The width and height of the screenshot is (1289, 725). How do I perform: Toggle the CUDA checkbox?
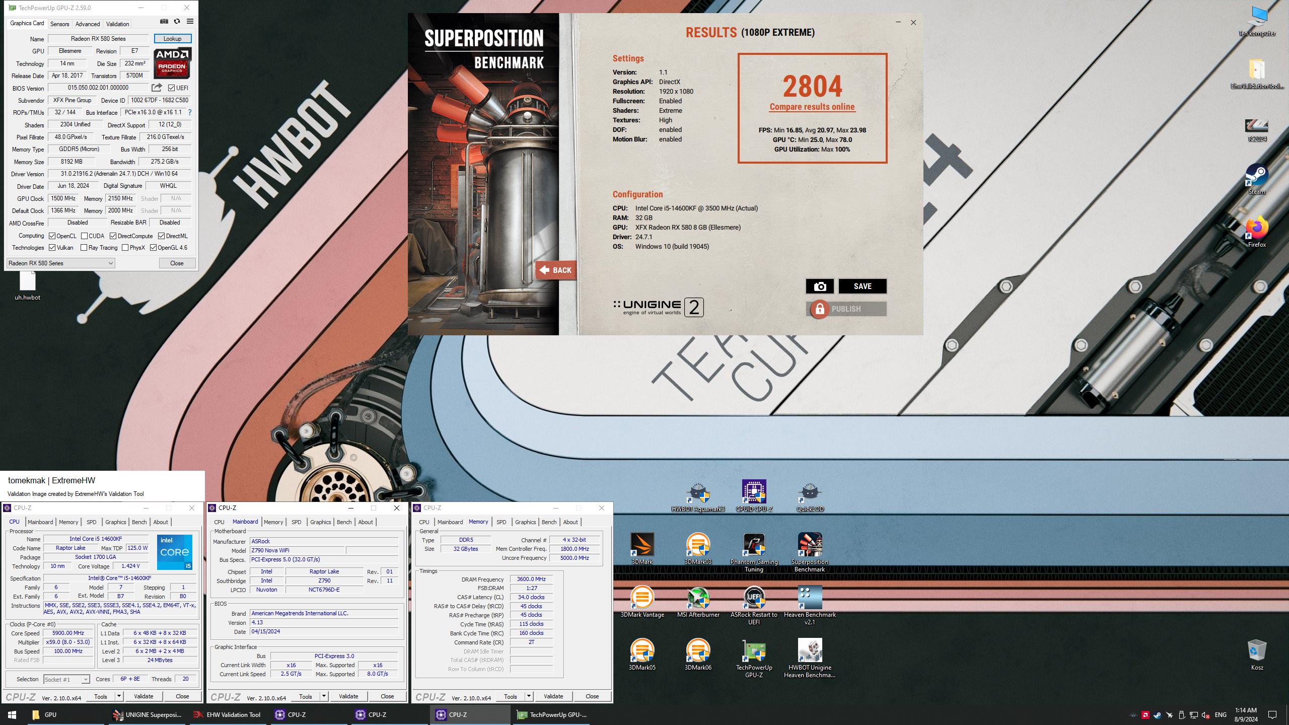tap(84, 236)
